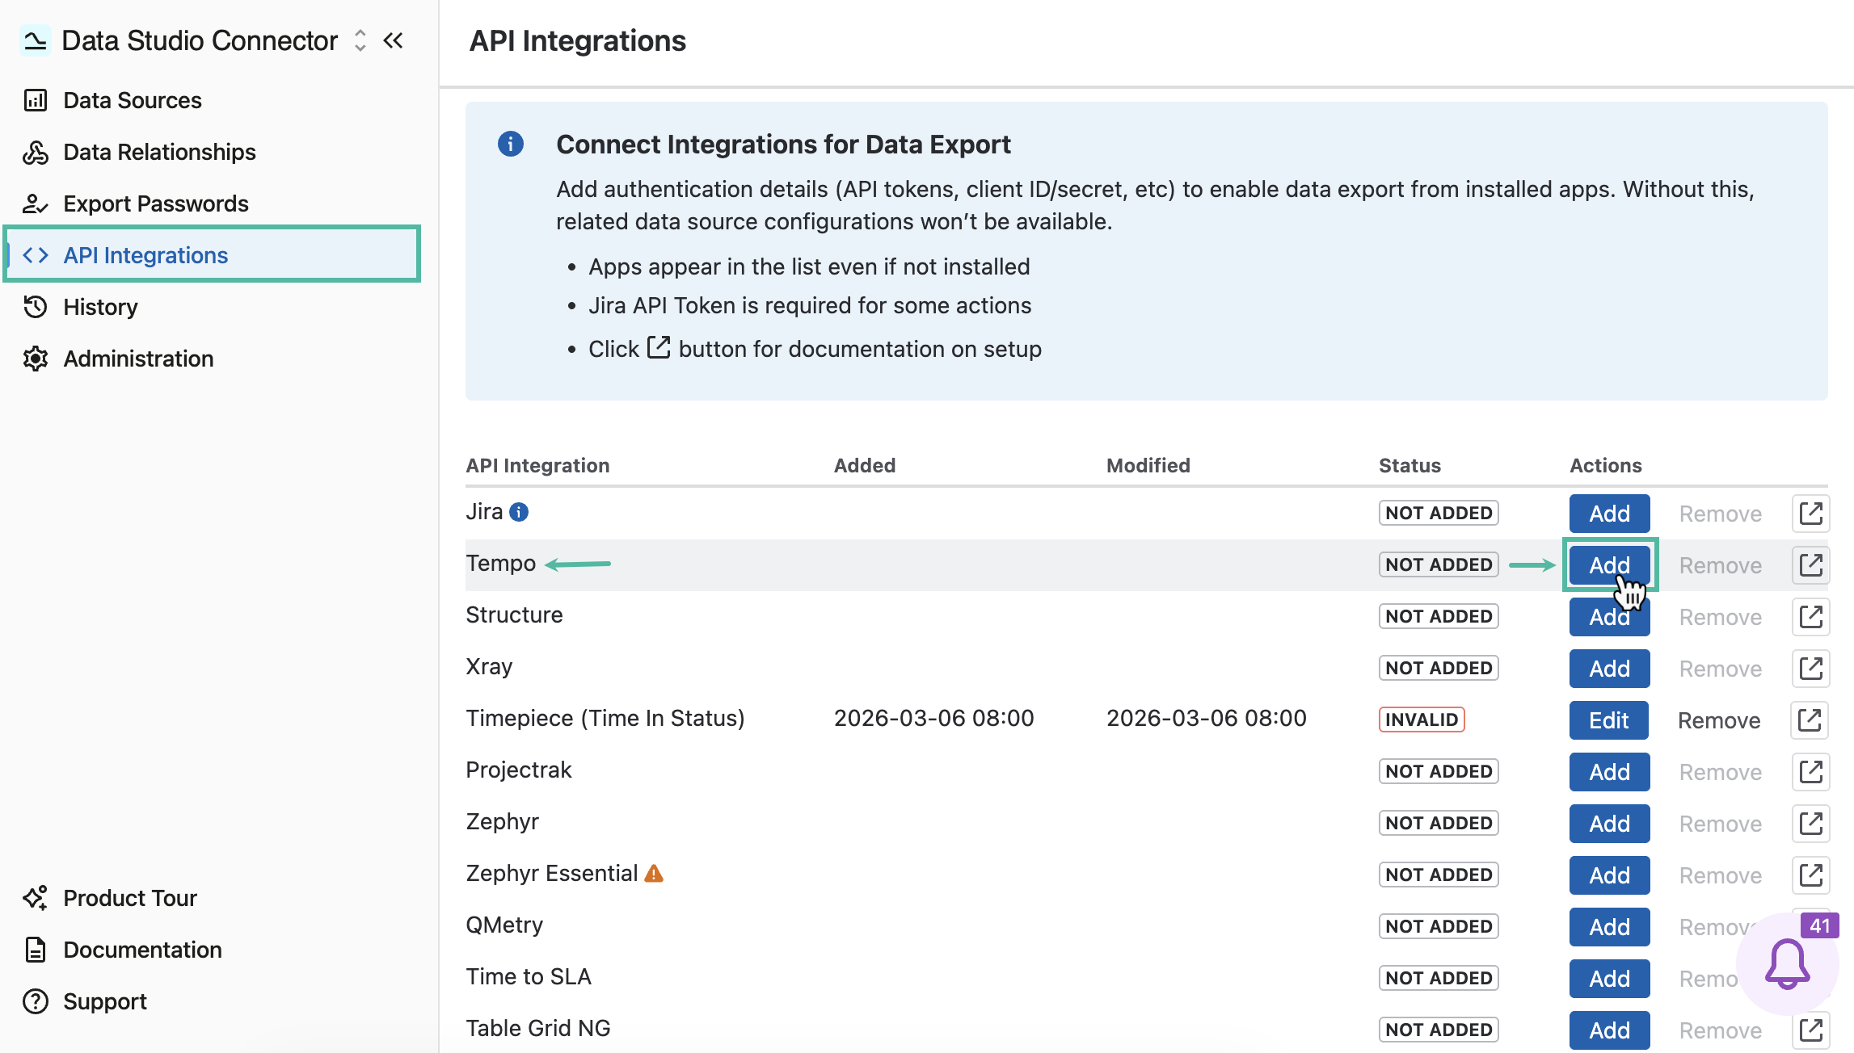Click the Administration gear icon
This screenshot has width=1854, height=1053.
tap(36, 359)
